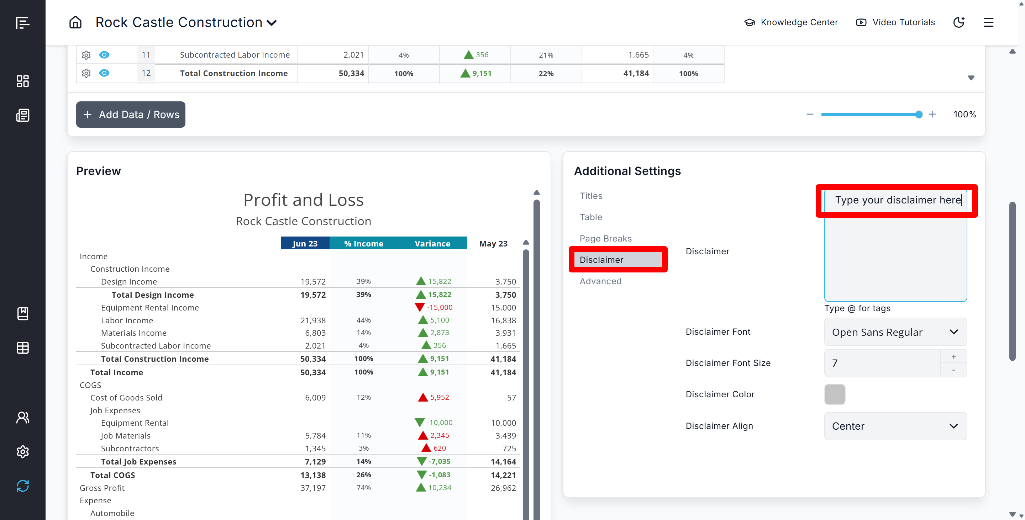Click the Disclaimer Color swatch
The width and height of the screenshot is (1025, 520).
coord(834,394)
